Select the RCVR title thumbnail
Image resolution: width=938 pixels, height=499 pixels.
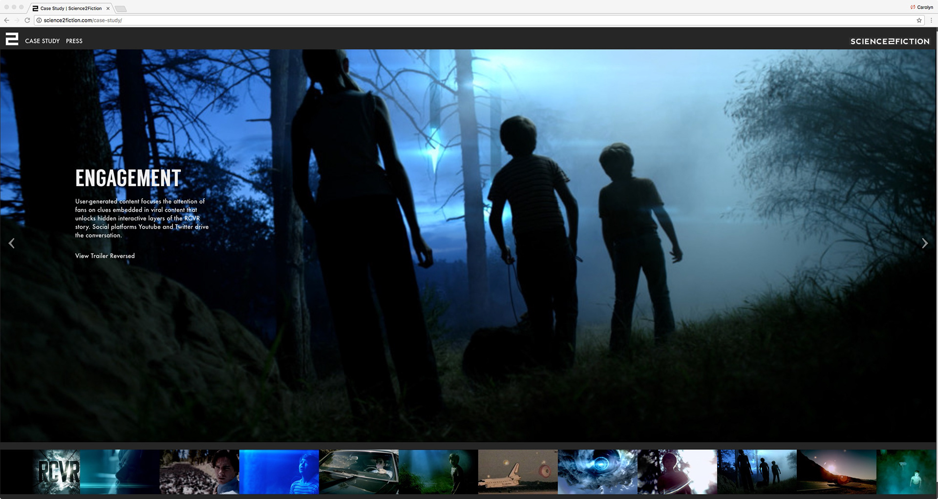[x=40, y=472]
